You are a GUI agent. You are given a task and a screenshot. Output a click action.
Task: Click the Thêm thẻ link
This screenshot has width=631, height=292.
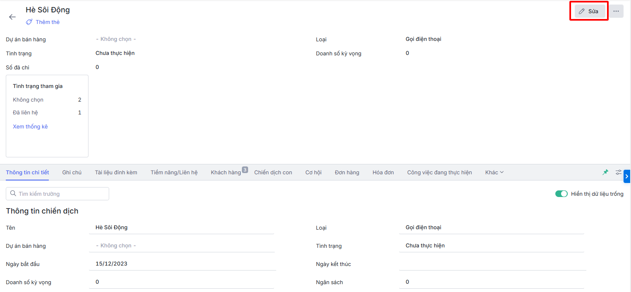48,22
